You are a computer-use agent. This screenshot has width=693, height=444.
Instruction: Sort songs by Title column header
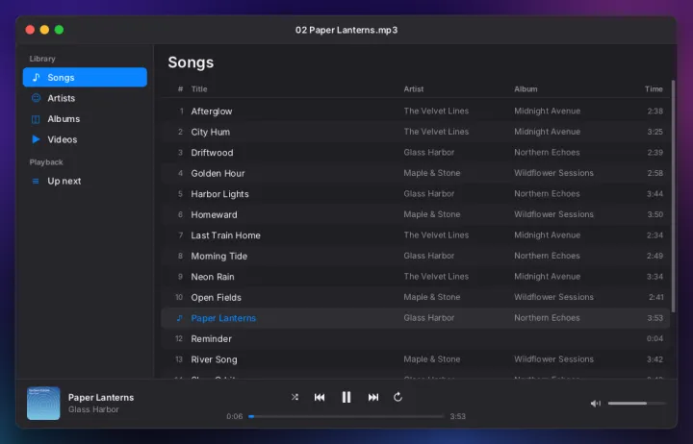click(x=199, y=89)
